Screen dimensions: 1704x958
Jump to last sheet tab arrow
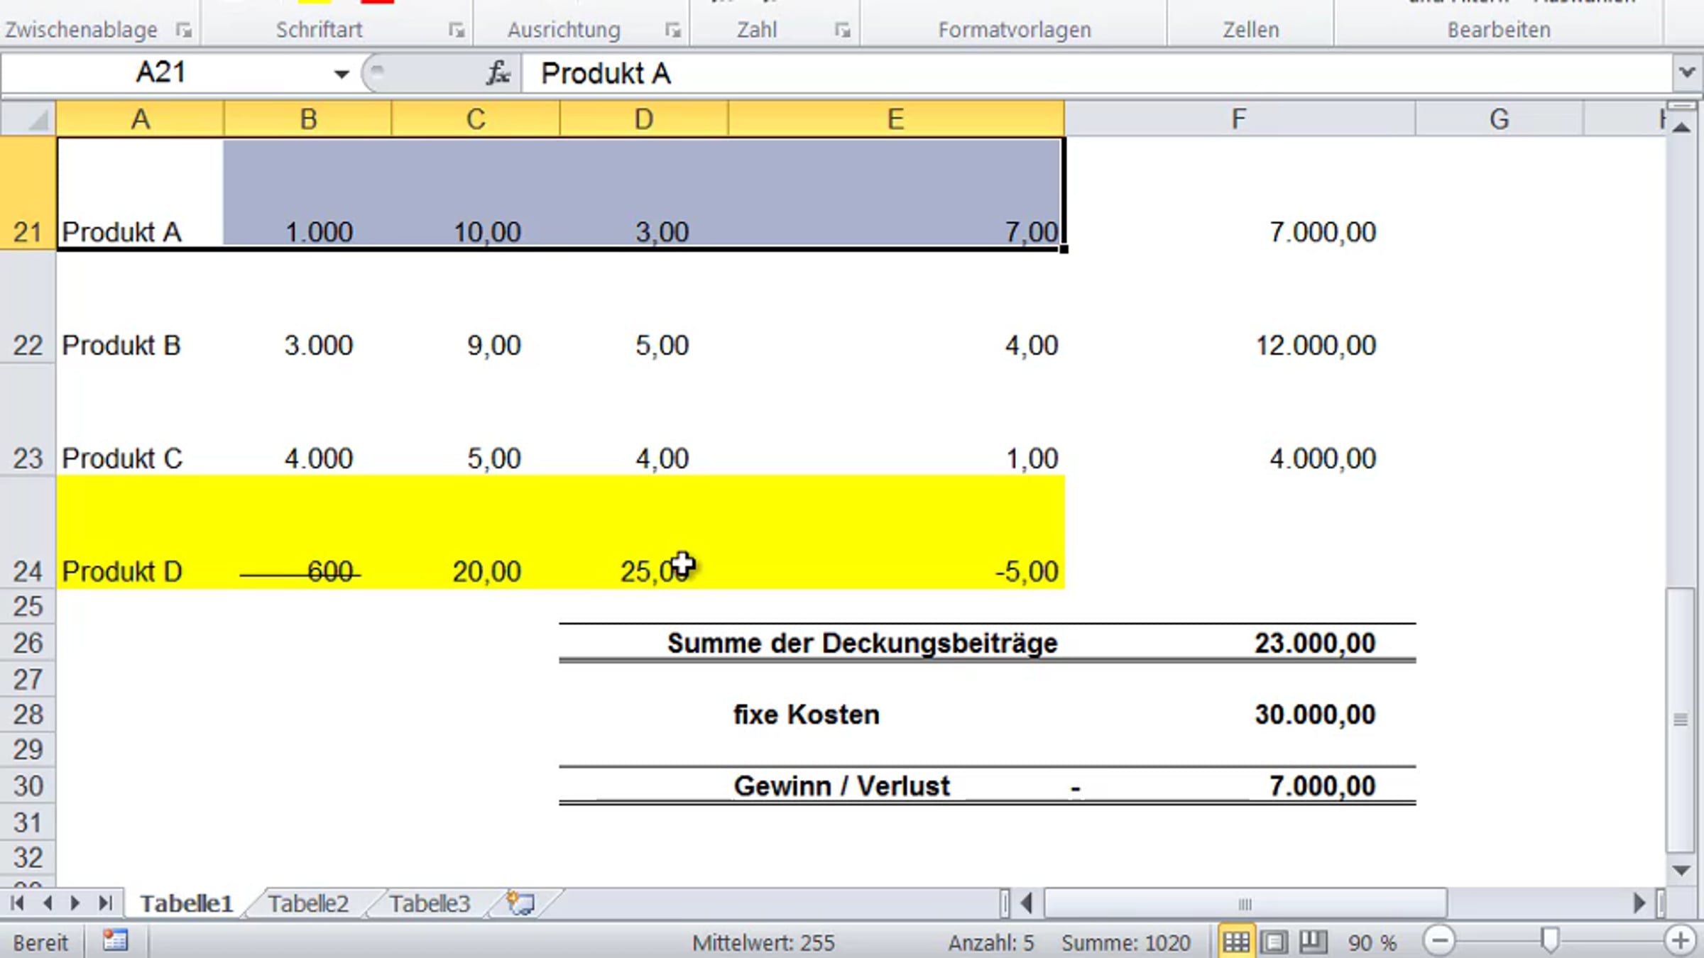click(x=105, y=903)
